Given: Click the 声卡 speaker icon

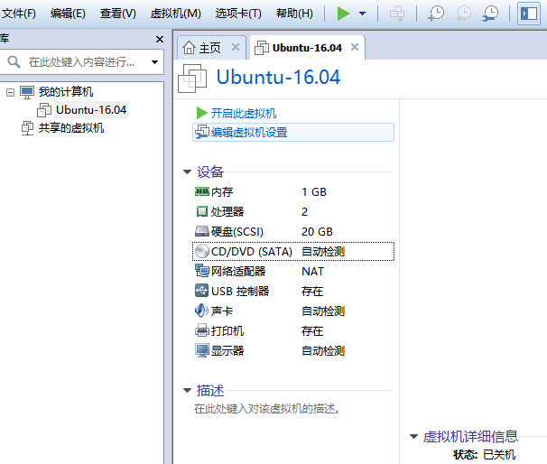Looking at the screenshot, I should point(201,311).
